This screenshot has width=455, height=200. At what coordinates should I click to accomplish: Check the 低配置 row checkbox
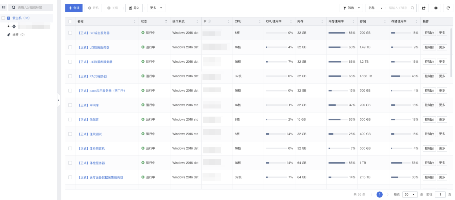[70, 120]
